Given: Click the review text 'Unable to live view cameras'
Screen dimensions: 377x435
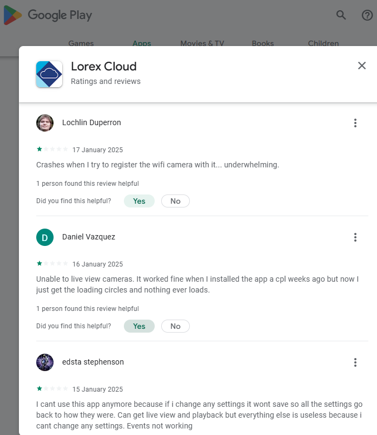Looking at the screenshot, I should coord(197,284).
